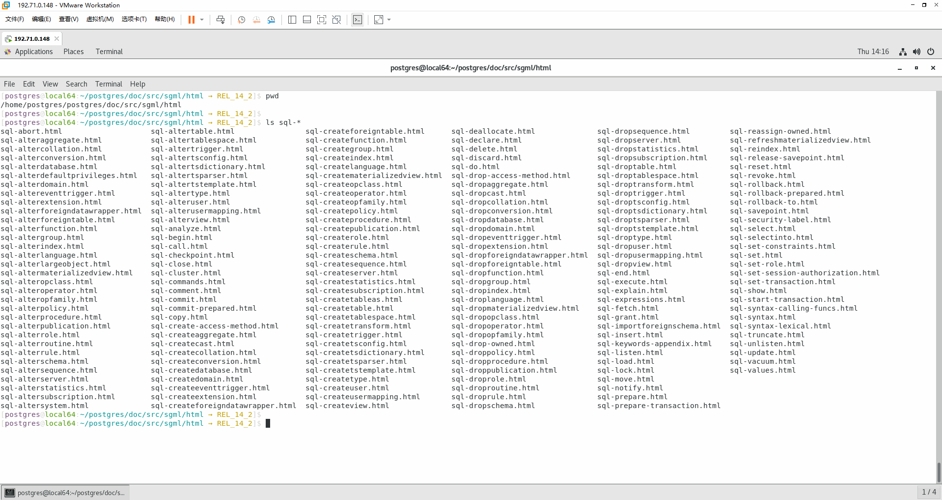Open the GNOME Places menu
Viewport: 942px width, 500px height.
coord(74,52)
